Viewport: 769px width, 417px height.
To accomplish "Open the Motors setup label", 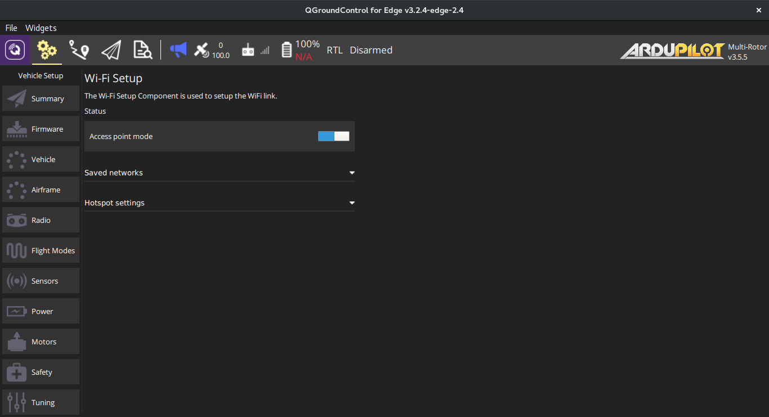I will click(x=44, y=342).
